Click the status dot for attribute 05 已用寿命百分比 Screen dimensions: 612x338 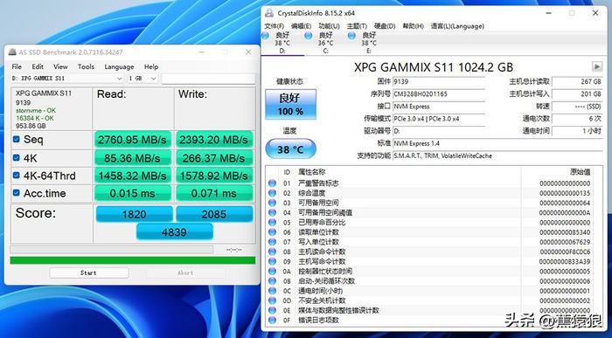272,222
